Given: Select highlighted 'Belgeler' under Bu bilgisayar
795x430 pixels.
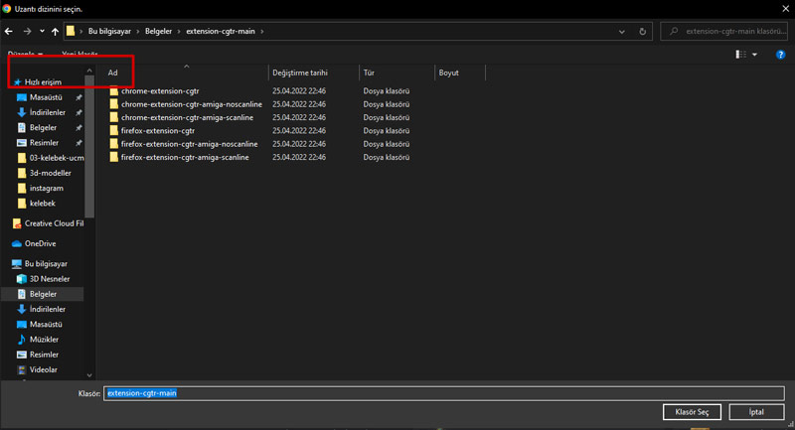Looking at the screenshot, I should (43, 294).
